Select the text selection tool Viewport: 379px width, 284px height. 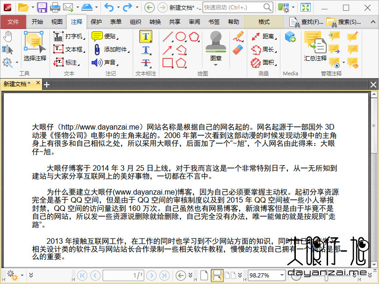coord(7,50)
